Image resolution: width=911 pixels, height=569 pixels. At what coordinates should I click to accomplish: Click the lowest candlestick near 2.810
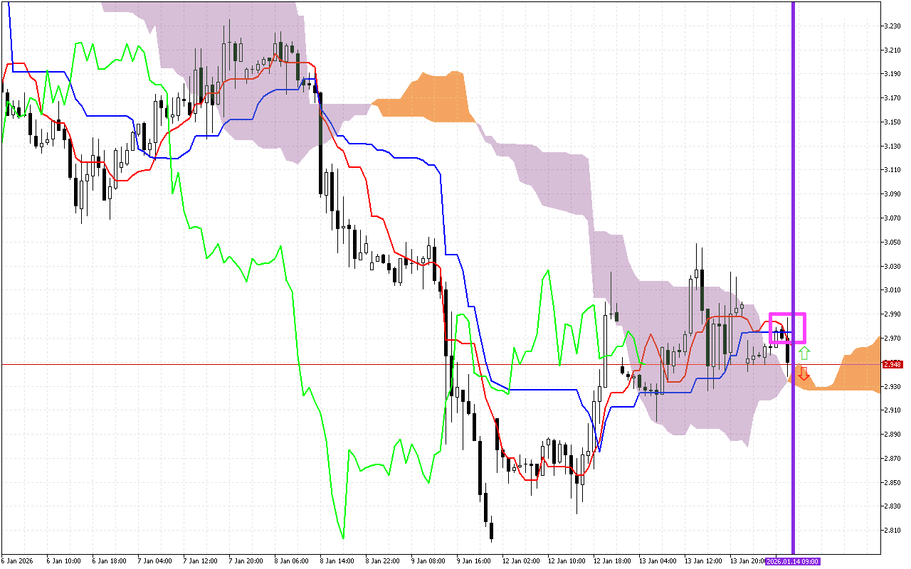[x=491, y=531]
